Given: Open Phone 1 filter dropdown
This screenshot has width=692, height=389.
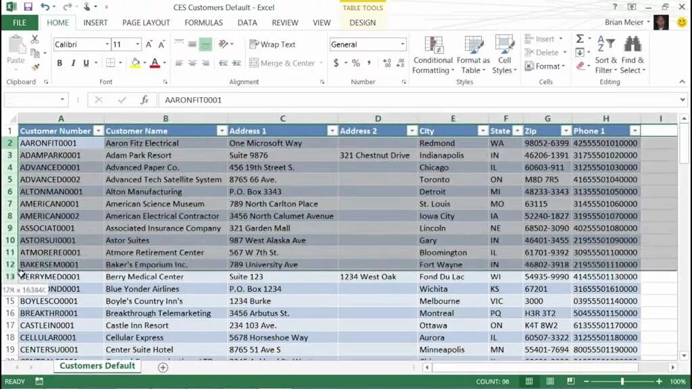Looking at the screenshot, I should 635,131.
